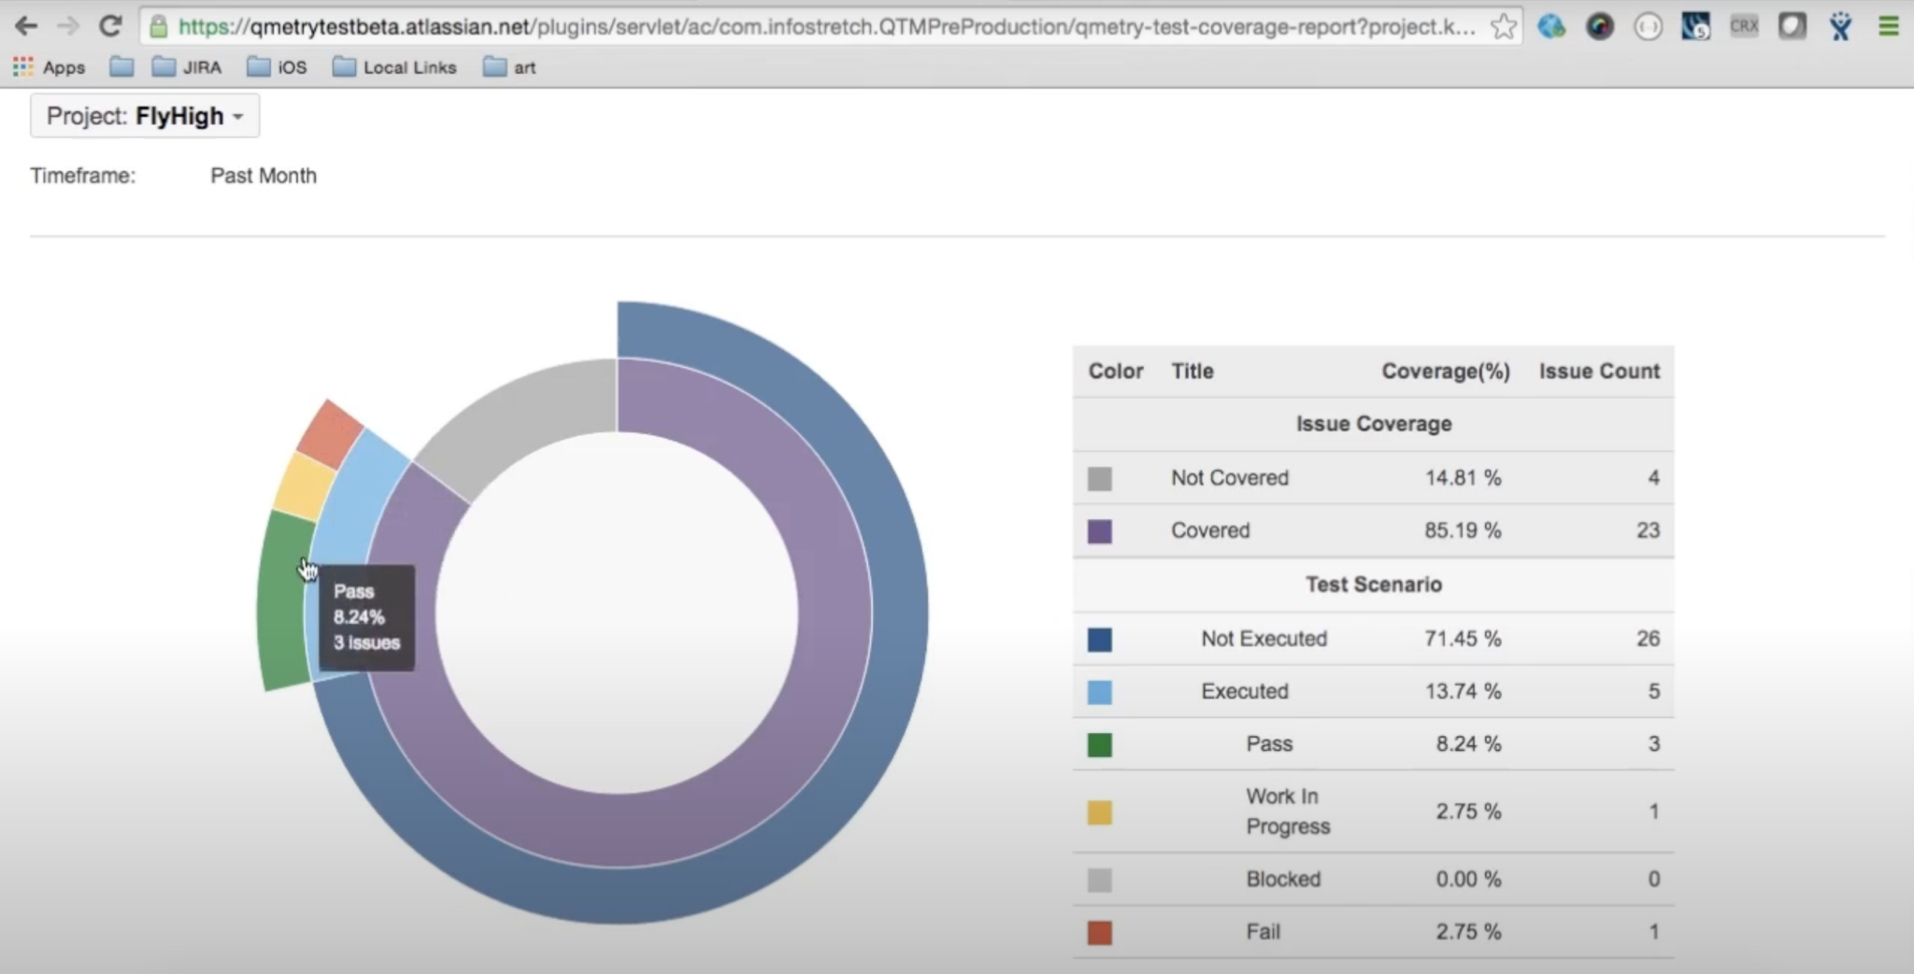1914x974 pixels.
Task: Click the Fail red color swatch
Action: click(x=1100, y=933)
